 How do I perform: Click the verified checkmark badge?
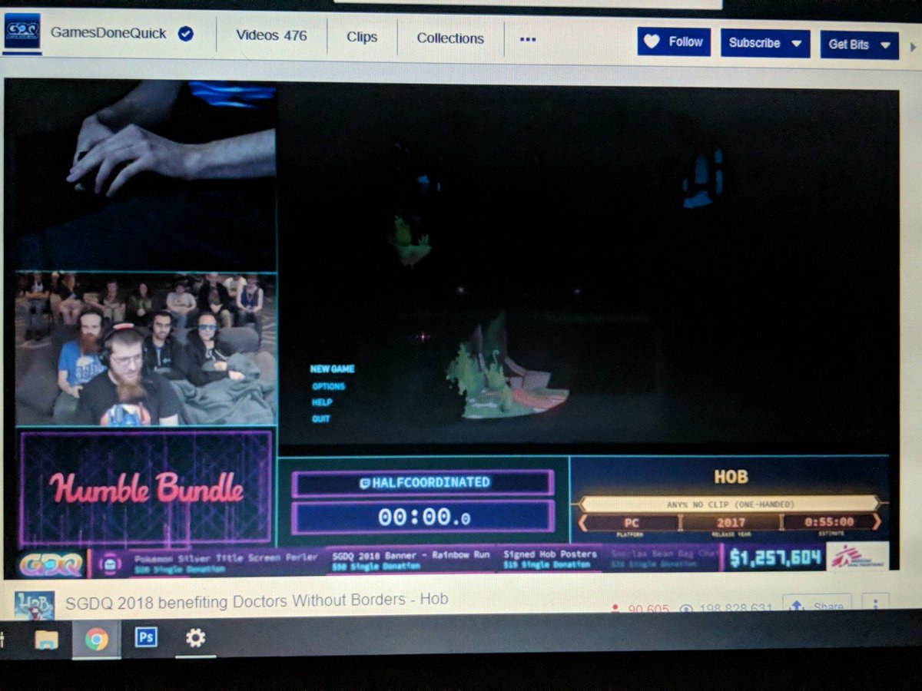[185, 34]
